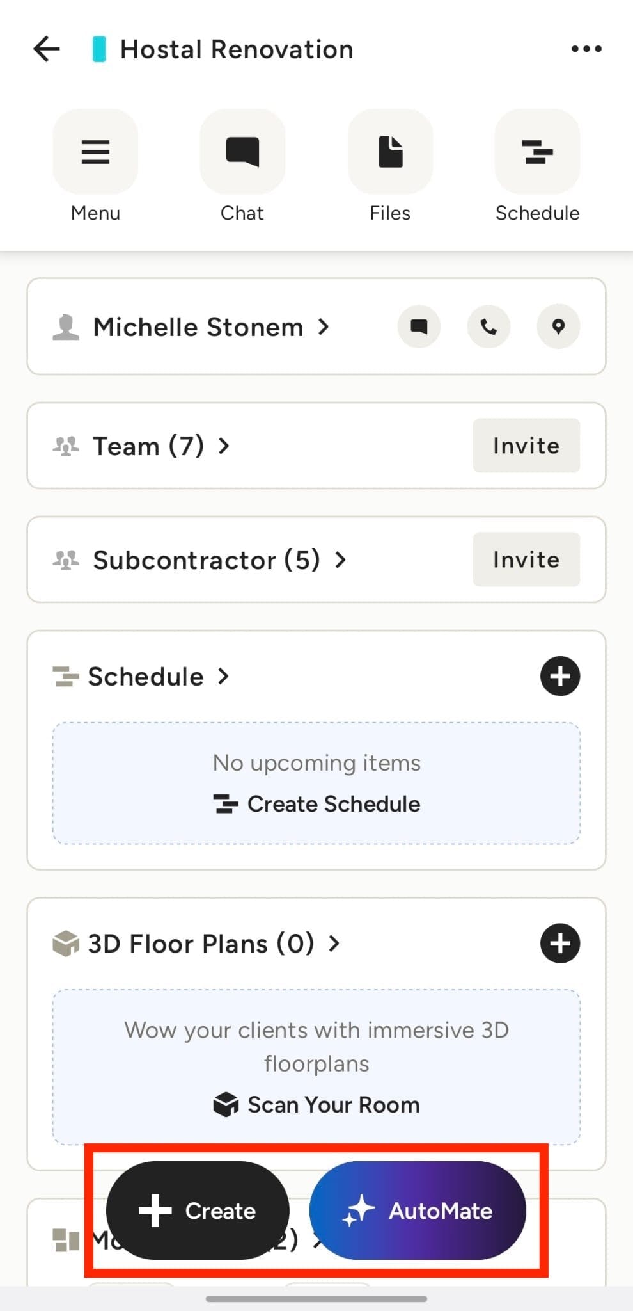The height and width of the screenshot is (1311, 633).
Task: Invite a new Team member
Action: point(526,446)
